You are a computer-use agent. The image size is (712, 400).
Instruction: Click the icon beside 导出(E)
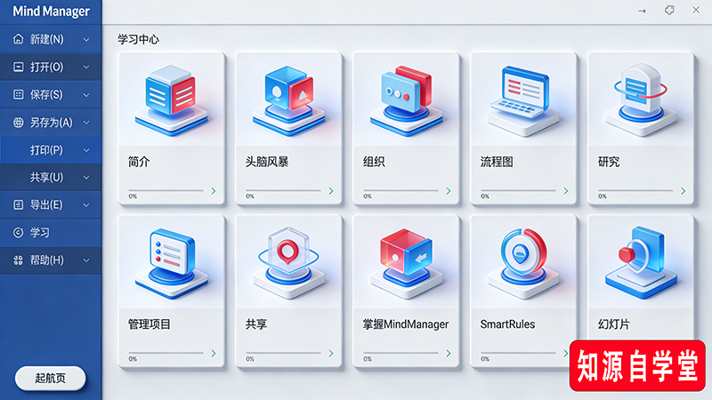[18, 205]
